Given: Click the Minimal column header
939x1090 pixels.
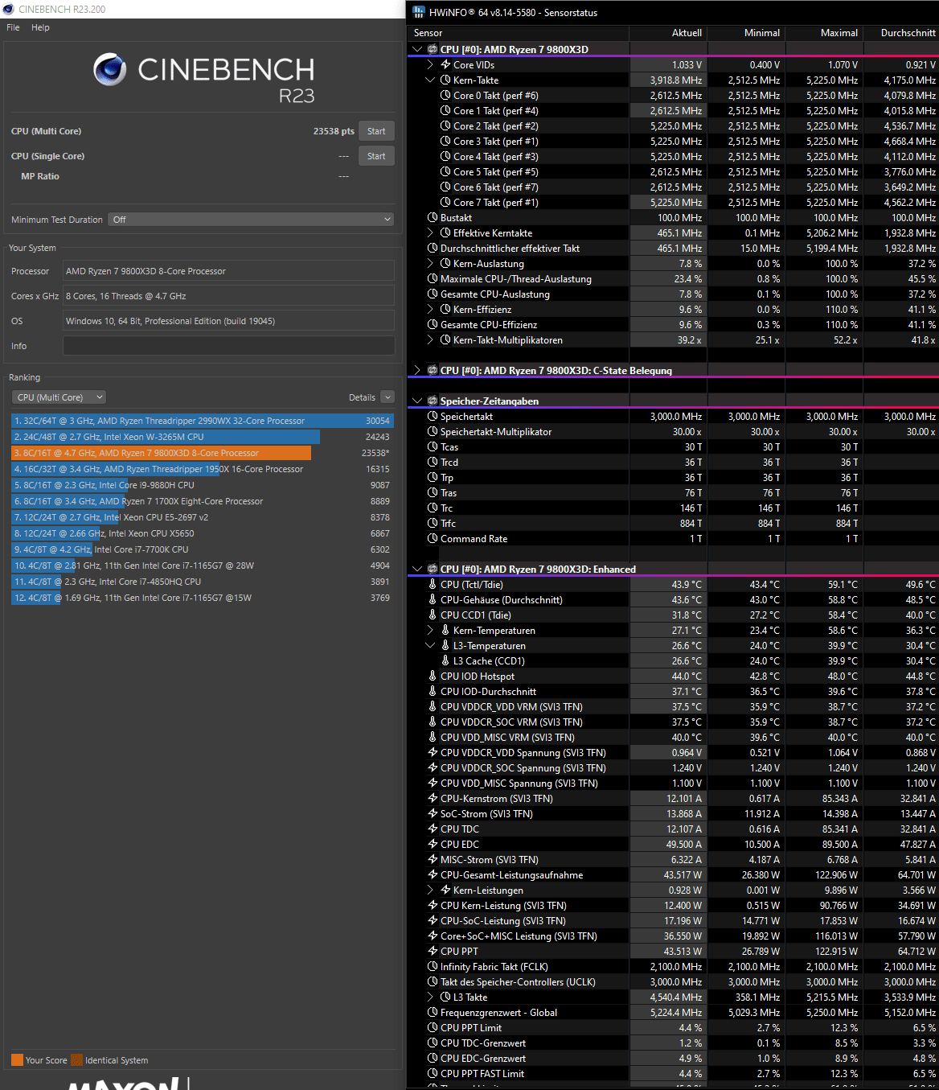Looking at the screenshot, I should coord(762,33).
